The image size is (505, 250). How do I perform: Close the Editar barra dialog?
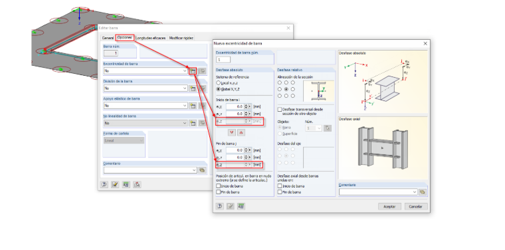pos(288,28)
